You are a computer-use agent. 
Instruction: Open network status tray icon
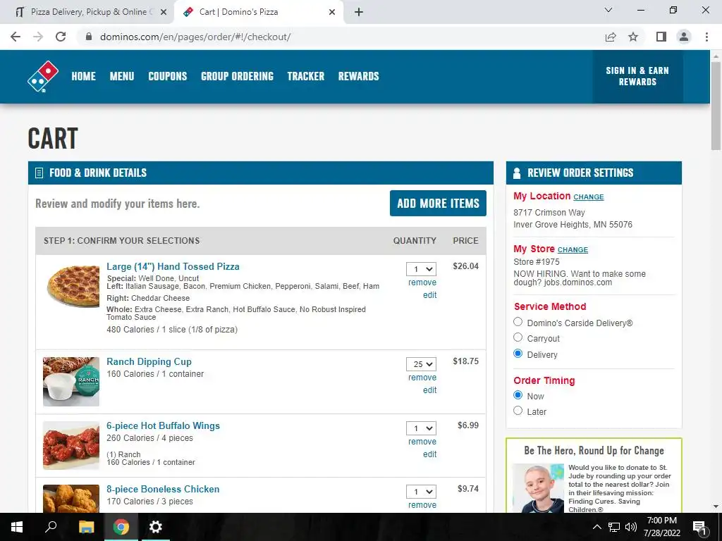614,527
